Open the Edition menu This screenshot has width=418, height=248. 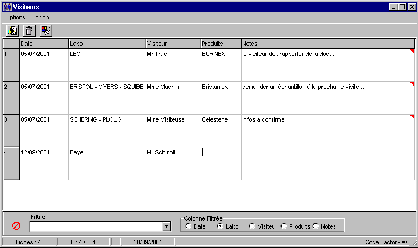tap(40, 17)
